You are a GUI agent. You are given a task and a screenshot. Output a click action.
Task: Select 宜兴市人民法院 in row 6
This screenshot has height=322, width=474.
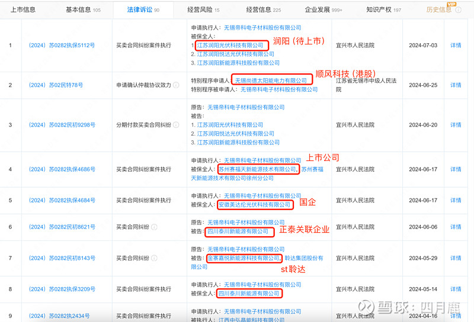(x=355, y=227)
